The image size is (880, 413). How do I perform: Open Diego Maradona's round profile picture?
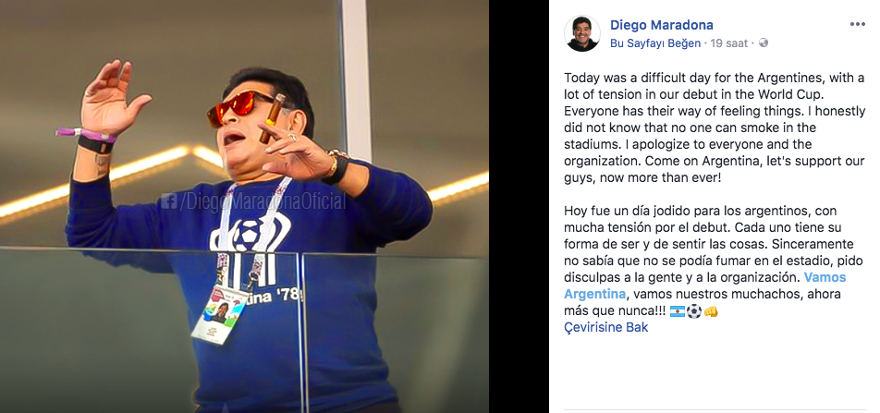click(582, 33)
